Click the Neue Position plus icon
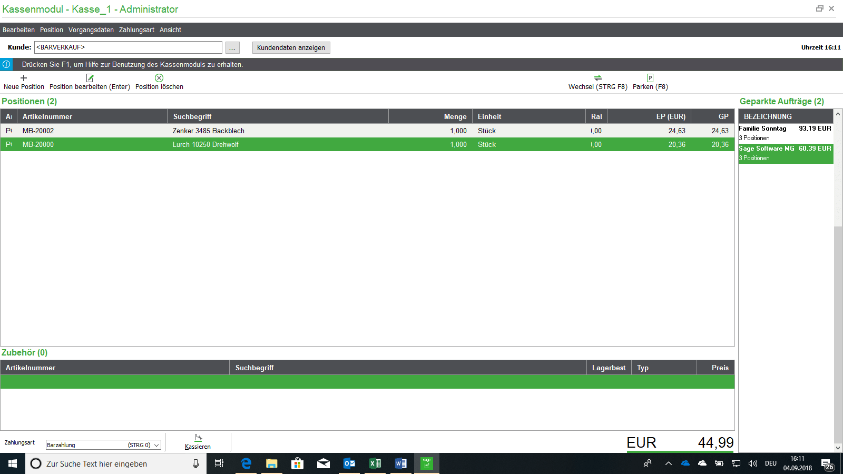Image resolution: width=843 pixels, height=474 pixels. click(24, 78)
